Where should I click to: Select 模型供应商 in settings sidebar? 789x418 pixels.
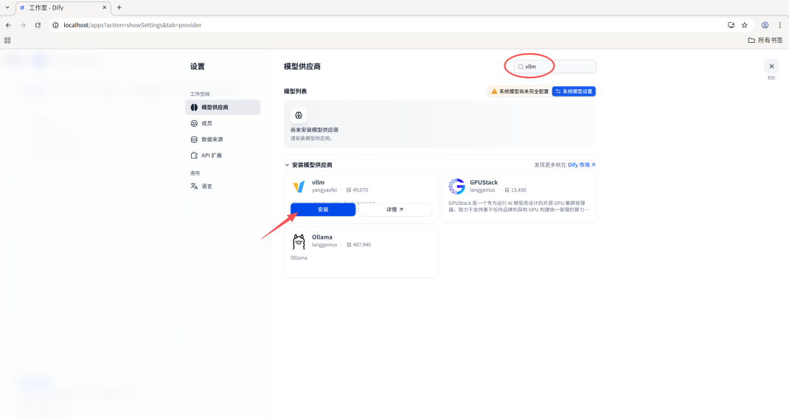tap(223, 107)
